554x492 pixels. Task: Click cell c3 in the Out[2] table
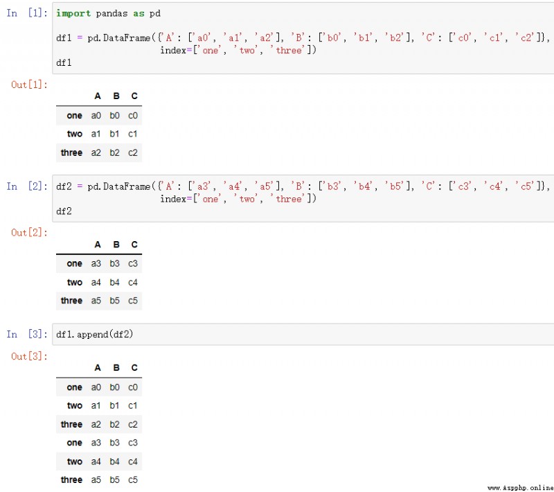click(x=132, y=264)
